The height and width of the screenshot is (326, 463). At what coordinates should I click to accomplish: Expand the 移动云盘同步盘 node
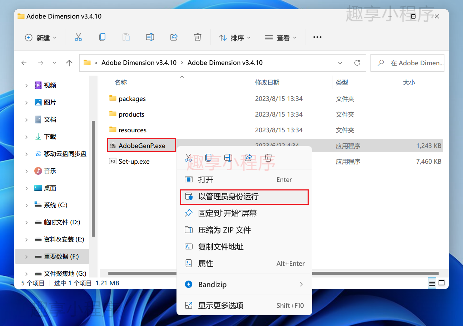(26, 154)
